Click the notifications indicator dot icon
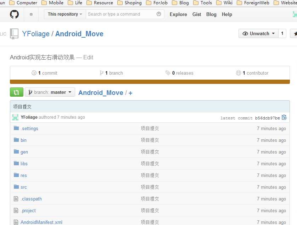This screenshot has width=297, height=225. (x=31, y=14)
